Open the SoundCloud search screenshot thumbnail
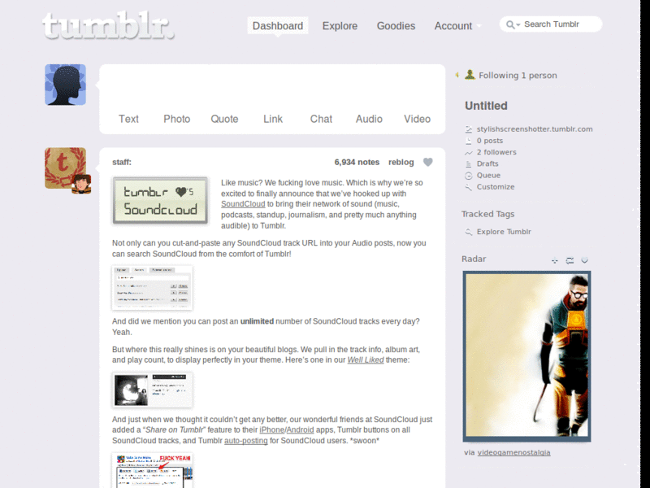The width and height of the screenshot is (650, 488). tap(152, 288)
